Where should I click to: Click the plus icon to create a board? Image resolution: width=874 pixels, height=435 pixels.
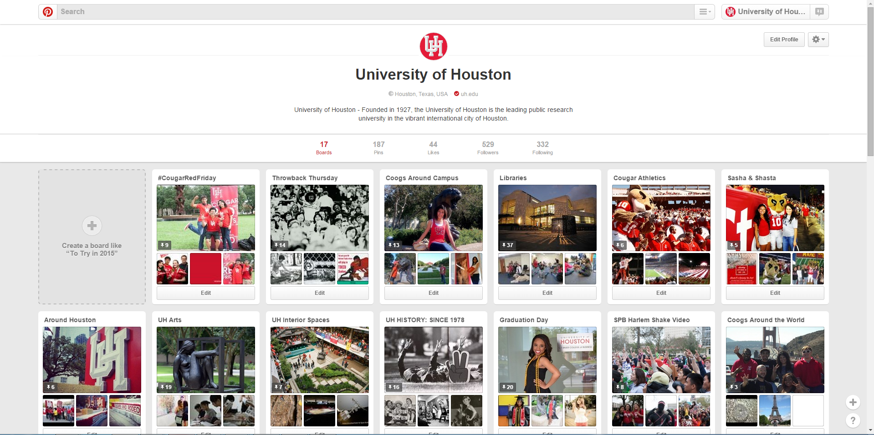[x=92, y=226]
